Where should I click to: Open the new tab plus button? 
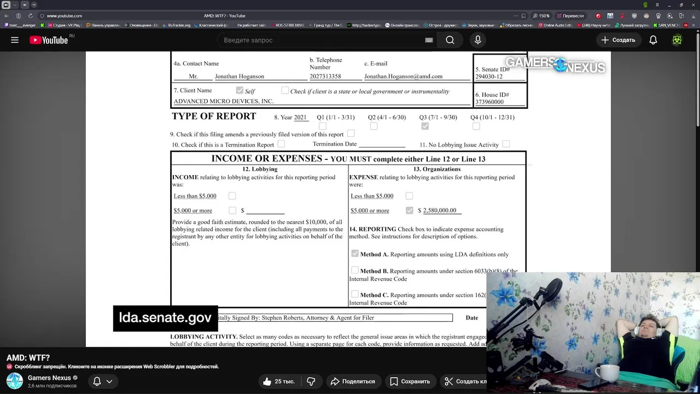(34, 5)
